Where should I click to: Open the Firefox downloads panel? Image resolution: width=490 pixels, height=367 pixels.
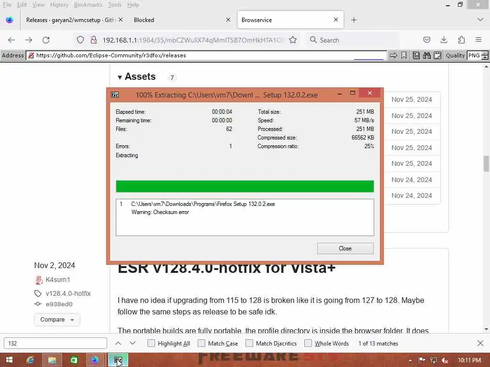pos(444,40)
